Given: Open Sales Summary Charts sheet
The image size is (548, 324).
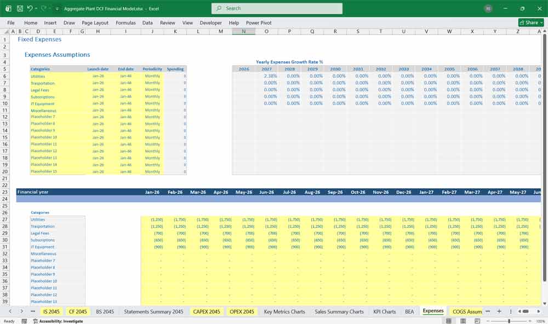Looking at the screenshot, I should (x=339, y=311).
